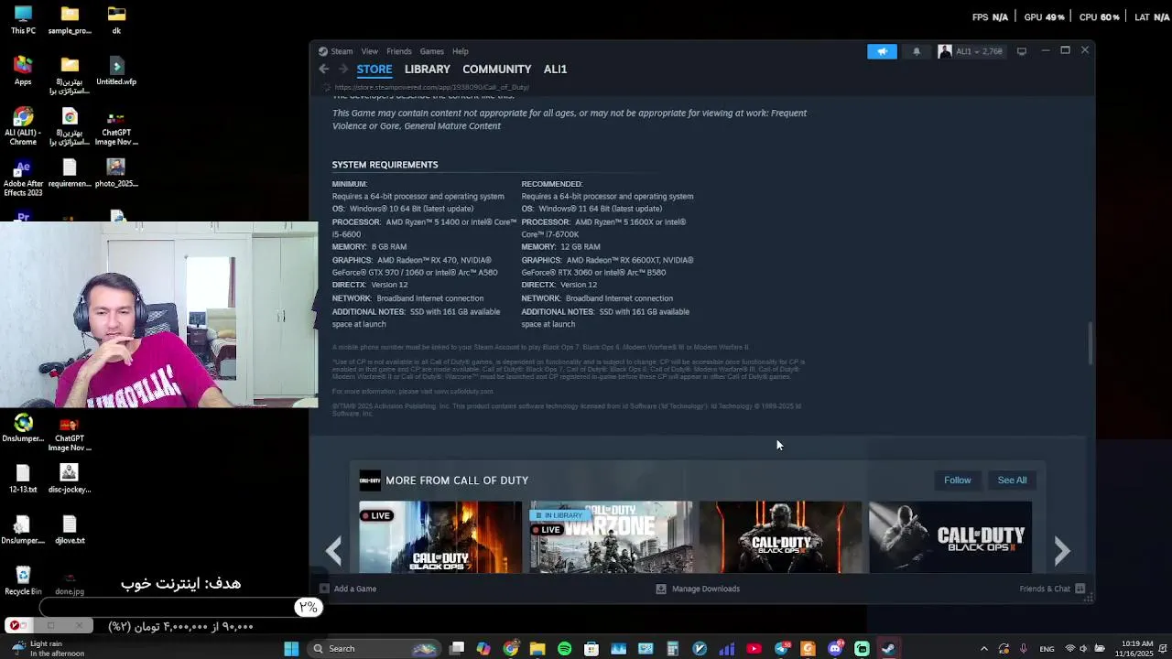The width and height of the screenshot is (1172, 659).
Task: Open djlove.txt file on desktop
Action: pyautogui.click(x=70, y=530)
